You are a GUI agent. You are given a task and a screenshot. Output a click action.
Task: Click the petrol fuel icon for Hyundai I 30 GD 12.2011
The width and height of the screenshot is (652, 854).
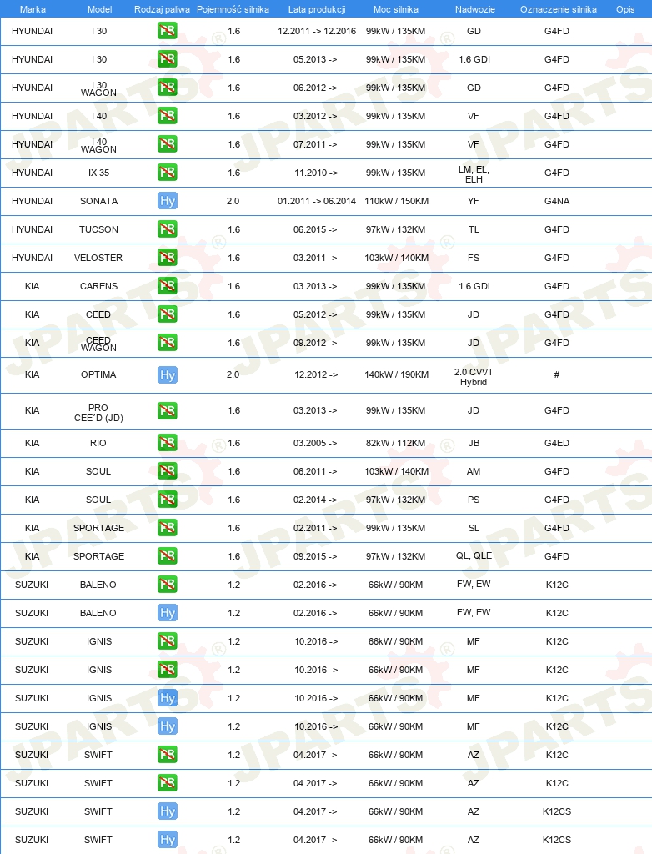pos(168,31)
